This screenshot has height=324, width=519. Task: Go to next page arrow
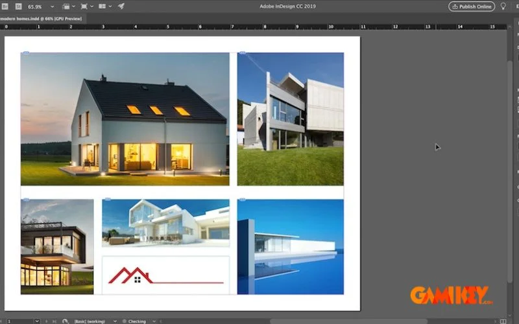47,321
